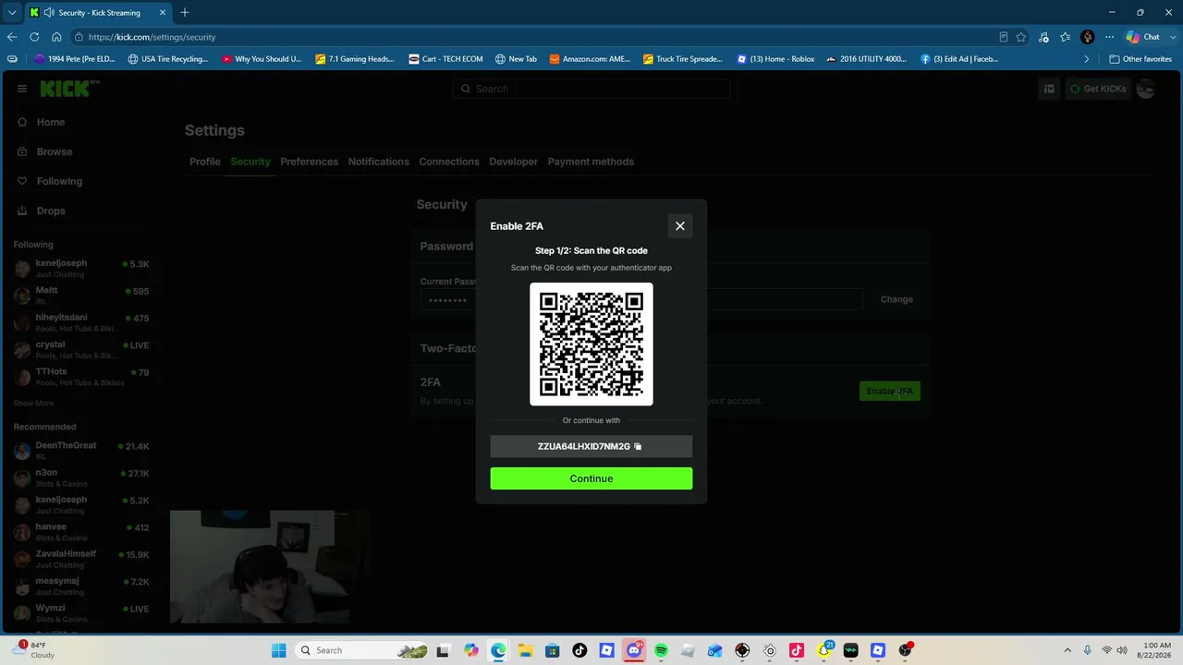Open the immersive reader icon

click(x=1003, y=37)
